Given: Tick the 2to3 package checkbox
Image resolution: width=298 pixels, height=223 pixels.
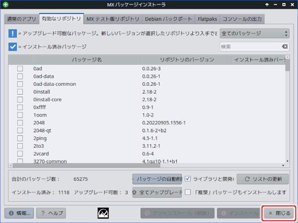Looking at the screenshot, I should pyautogui.click(x=20, y=146).
